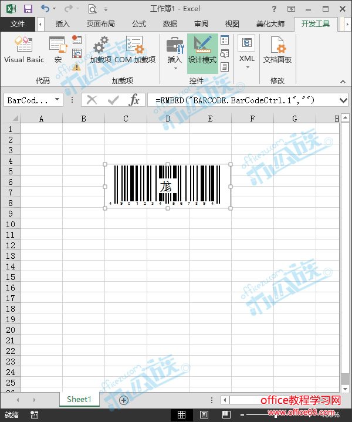Screen dimensions: 352x422
Task: Click in the EMBED formula bar
Action: [242, 100]
